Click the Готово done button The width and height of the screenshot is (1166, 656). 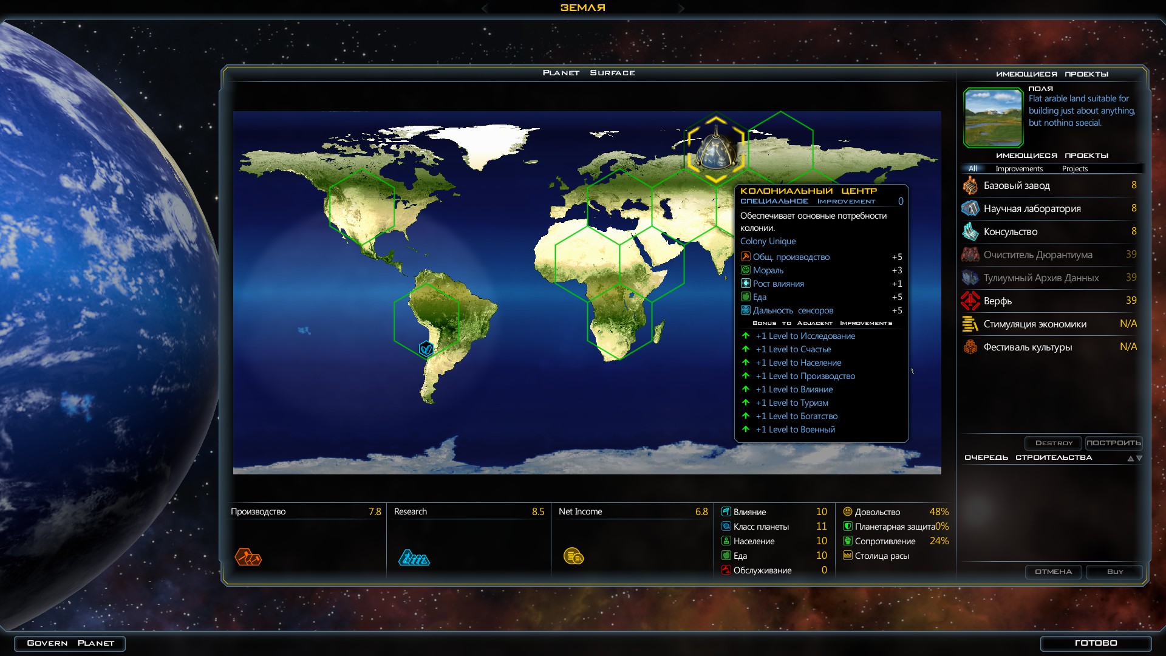click(1096, 643)
